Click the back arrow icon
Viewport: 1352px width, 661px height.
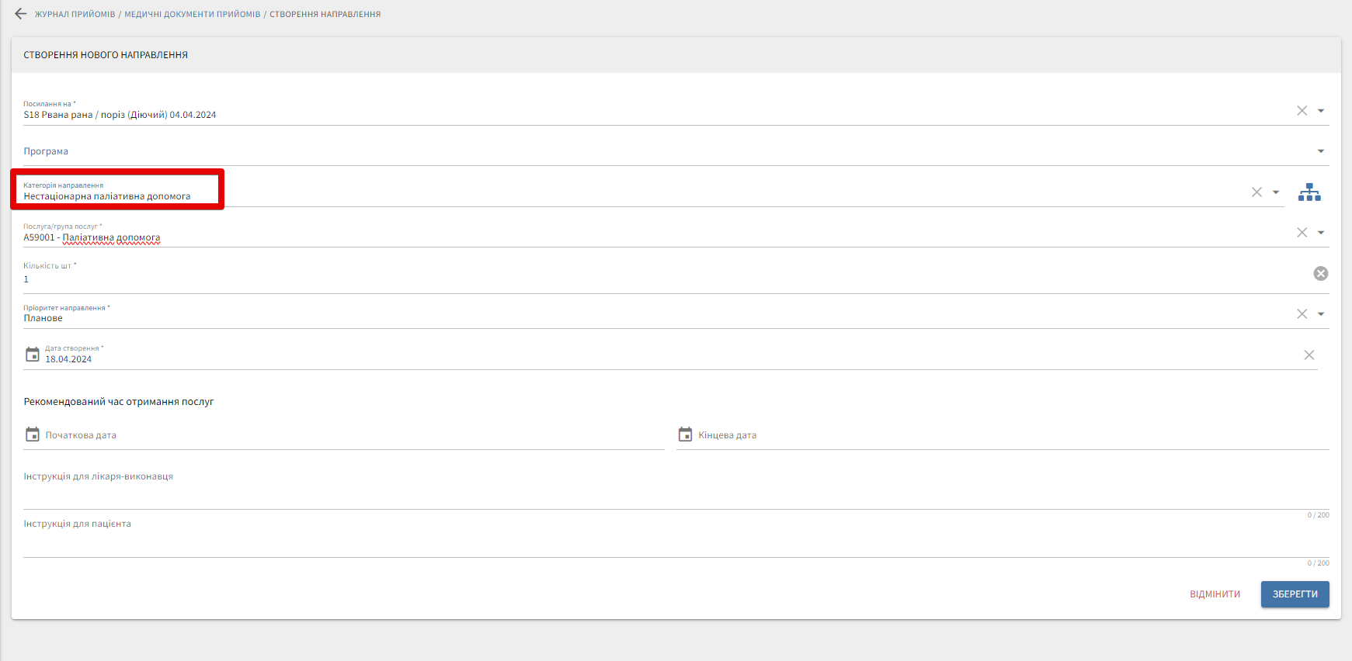coord(20,14)
